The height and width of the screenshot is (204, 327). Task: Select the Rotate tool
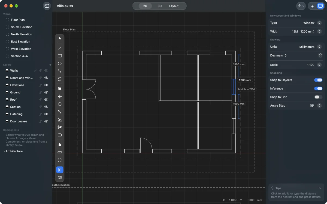pos(60,104)
